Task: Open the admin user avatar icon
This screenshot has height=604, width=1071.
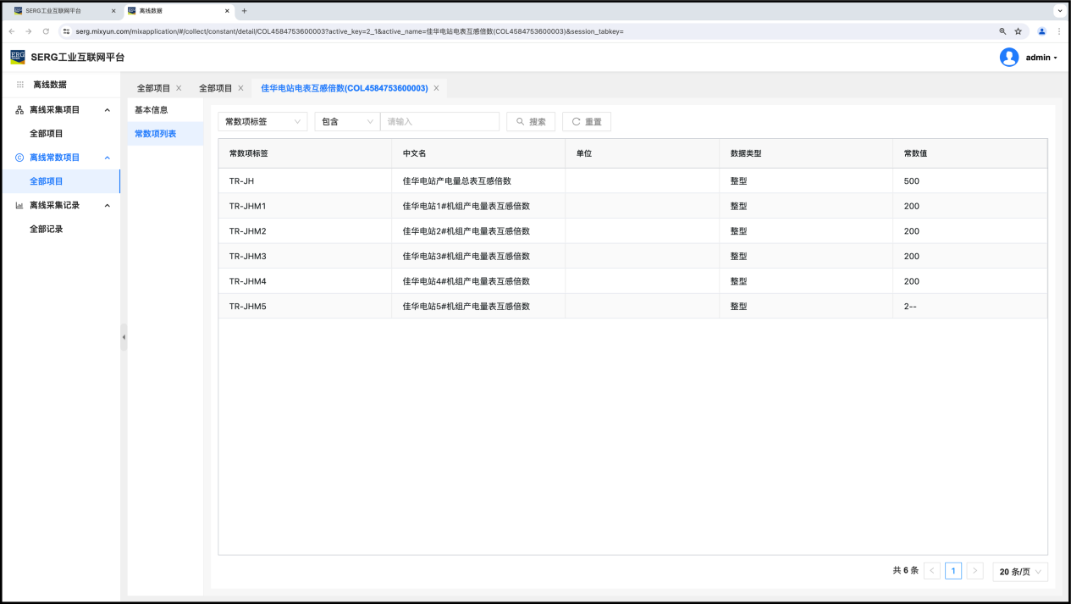Action: 1008,58
